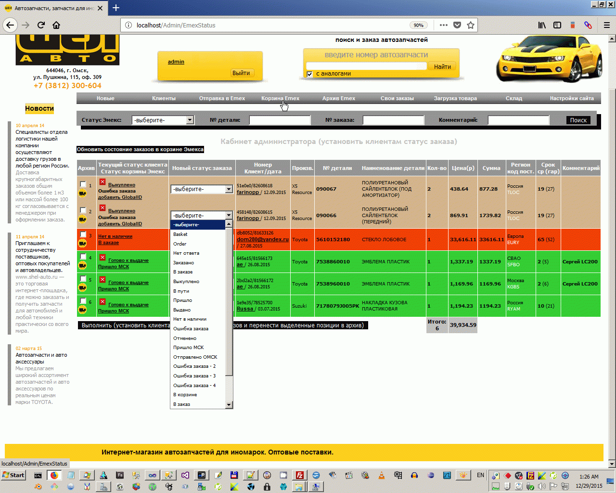Choose 'Отменено' in the status list
Image resolution: width=616 pixels, height=493 pixels.
click(x=198, y=338)
